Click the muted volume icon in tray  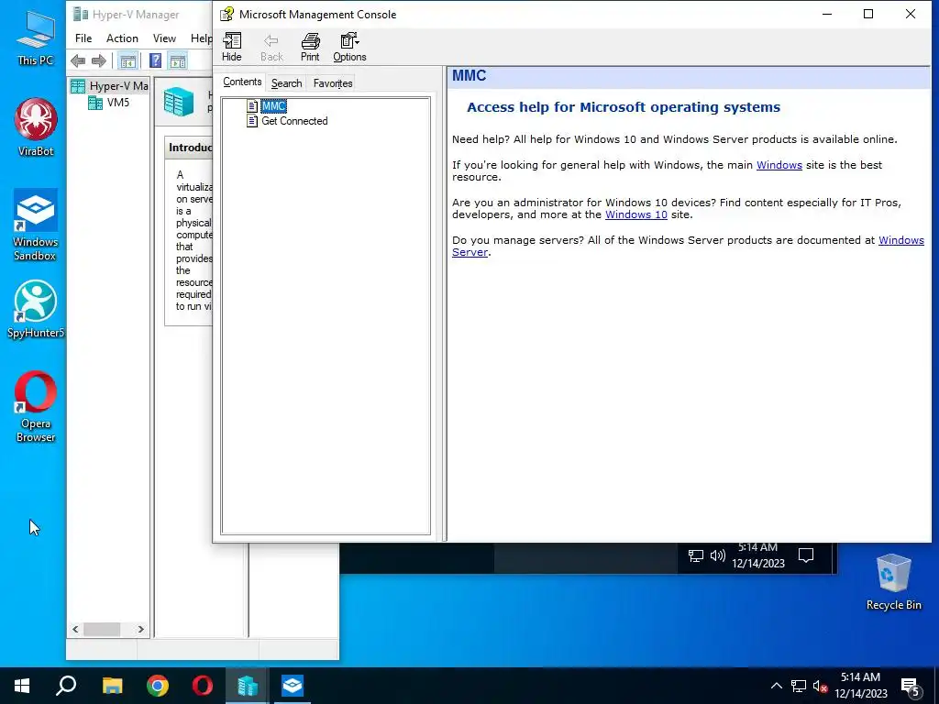click(820, 686)
